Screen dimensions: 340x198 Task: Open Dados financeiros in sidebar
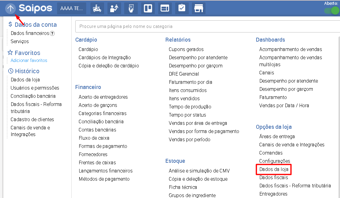[x=30, y=33]
